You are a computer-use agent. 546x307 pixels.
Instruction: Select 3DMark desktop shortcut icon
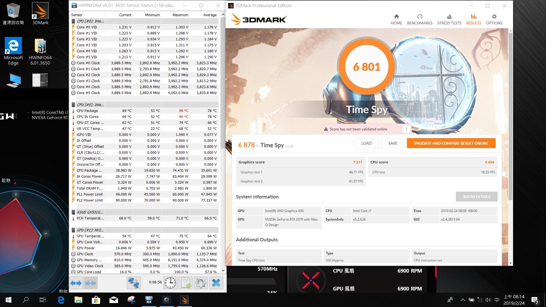tap(40, 14)
